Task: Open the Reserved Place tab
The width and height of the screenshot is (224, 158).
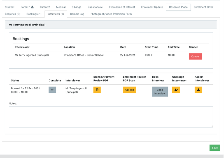Action: click(x=178, y=7)
